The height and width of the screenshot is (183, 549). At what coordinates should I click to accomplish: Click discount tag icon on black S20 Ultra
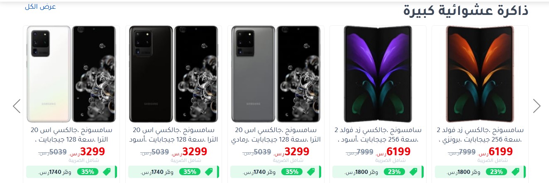pos(209,171)
